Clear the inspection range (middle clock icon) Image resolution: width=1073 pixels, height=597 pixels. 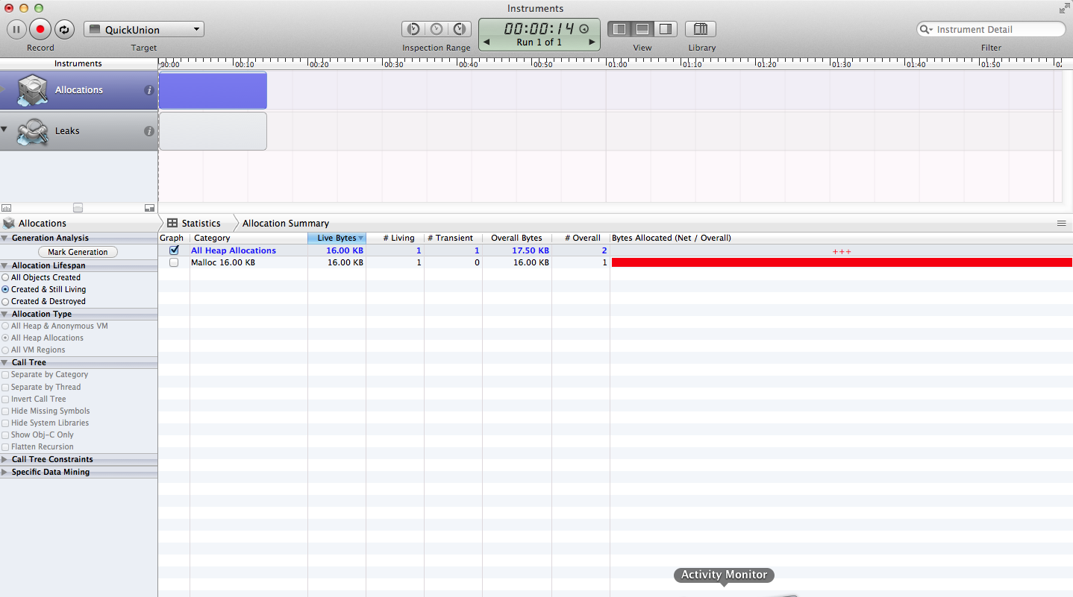pos(437,29)
